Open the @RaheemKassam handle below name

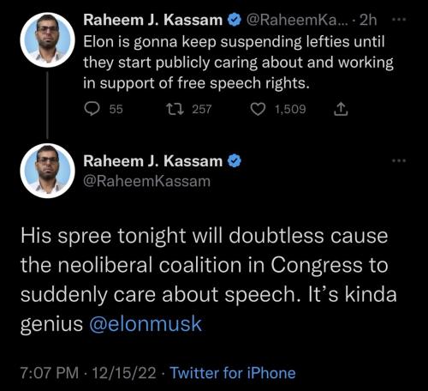[x=147, y=181]
